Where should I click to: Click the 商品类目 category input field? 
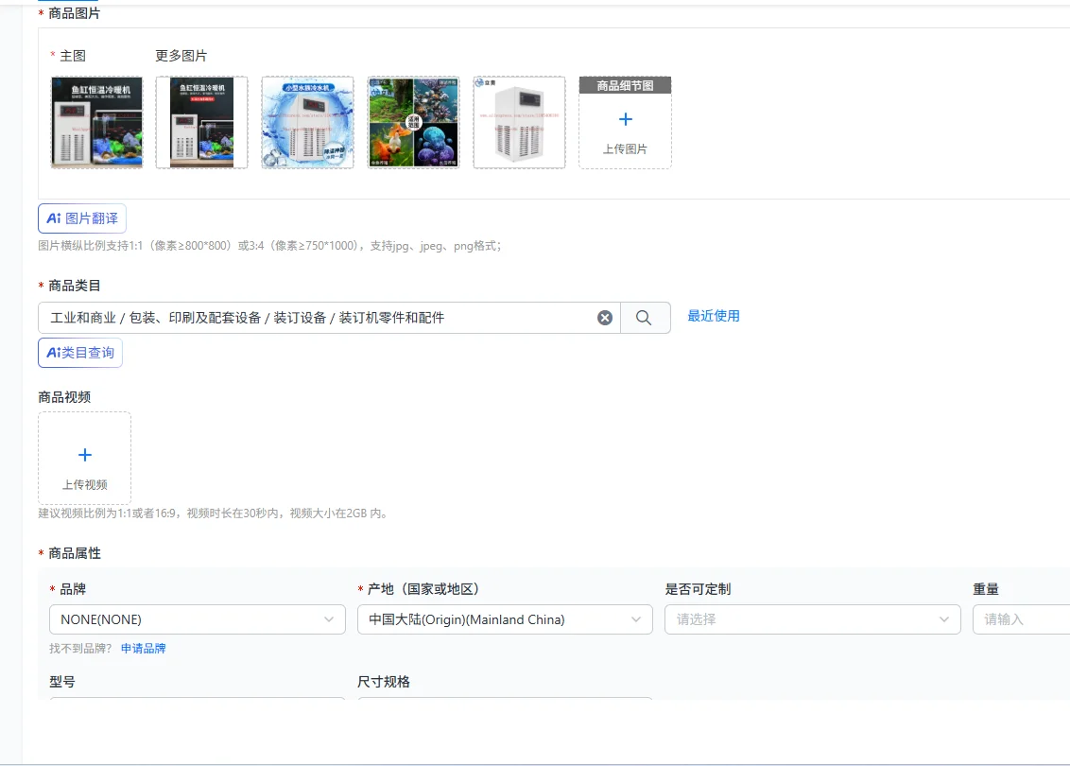pos(329,318)
